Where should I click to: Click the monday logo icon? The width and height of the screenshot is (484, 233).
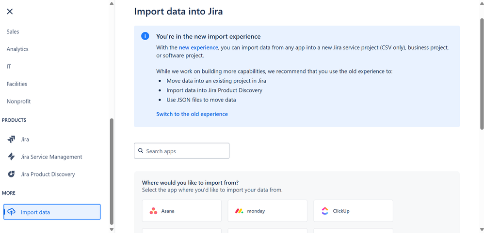click(239, 211)
